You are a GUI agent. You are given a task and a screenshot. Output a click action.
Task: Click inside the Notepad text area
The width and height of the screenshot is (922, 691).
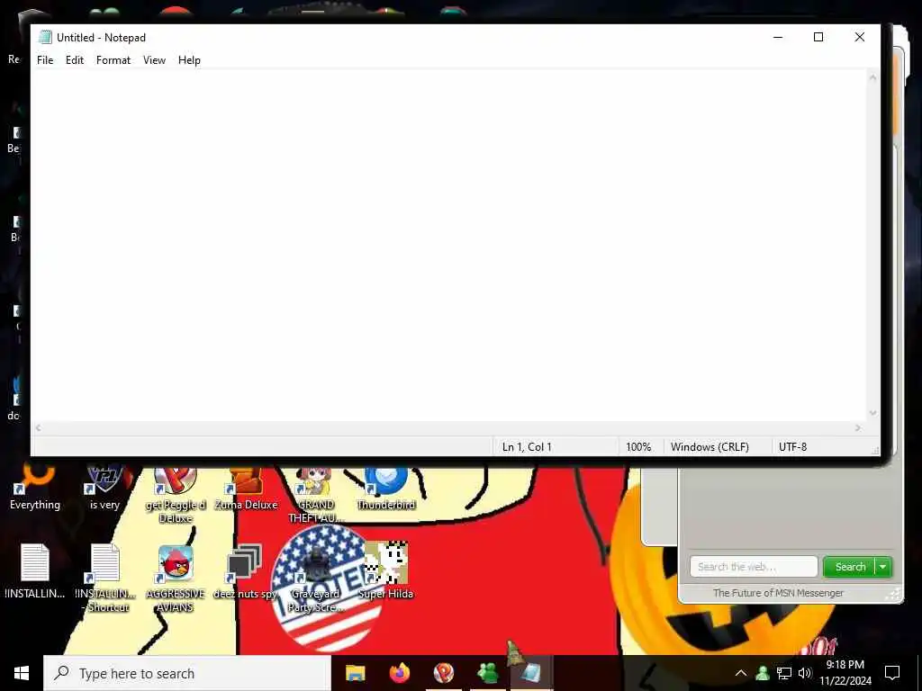click(x=450, y=246)
